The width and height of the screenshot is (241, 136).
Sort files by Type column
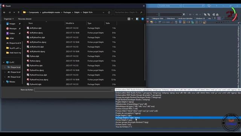click(x=90, y=23)
